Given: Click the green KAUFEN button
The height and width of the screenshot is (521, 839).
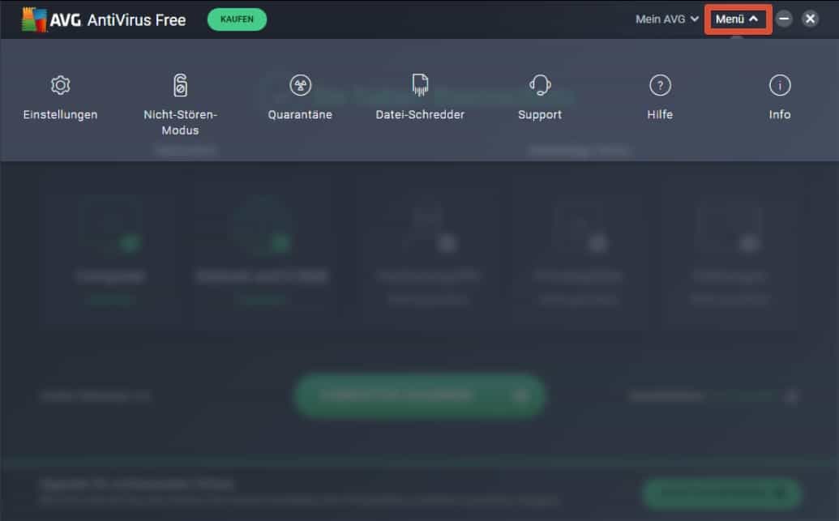Looking at the screenshot, I should click(237, 19).
